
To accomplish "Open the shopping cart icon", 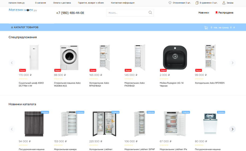I will [206, 28].
